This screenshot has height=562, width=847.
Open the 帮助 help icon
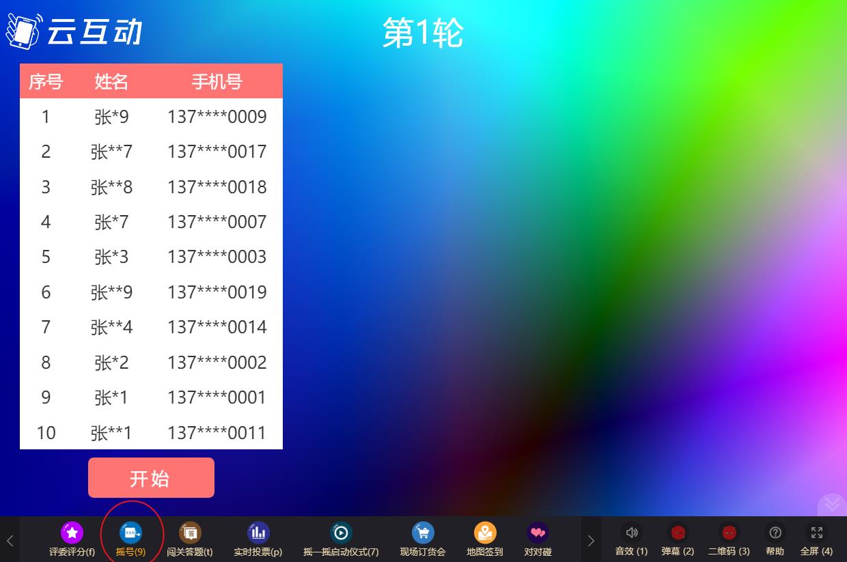(x=775, y=533)
